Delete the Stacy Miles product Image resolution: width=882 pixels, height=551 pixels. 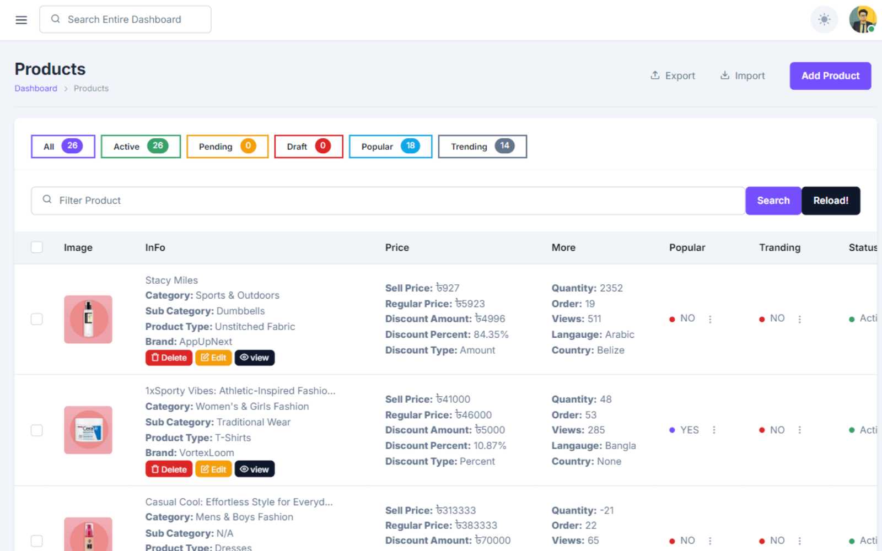(x=169, y=358)
